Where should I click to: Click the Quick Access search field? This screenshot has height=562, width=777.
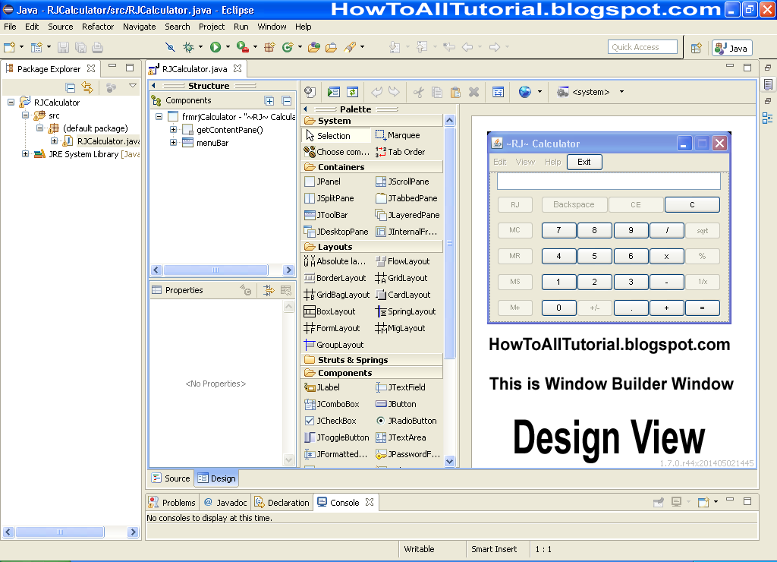[x=642, y=47]
